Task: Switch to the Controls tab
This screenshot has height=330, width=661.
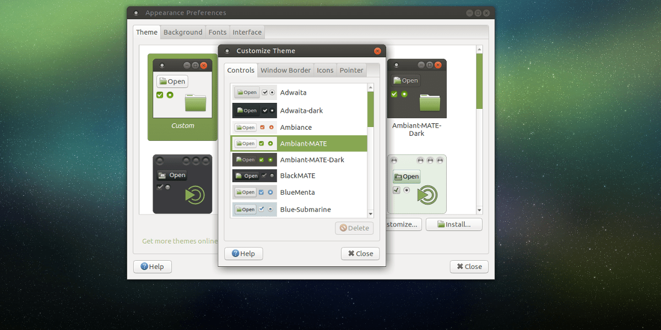Action: pos(241,70)
